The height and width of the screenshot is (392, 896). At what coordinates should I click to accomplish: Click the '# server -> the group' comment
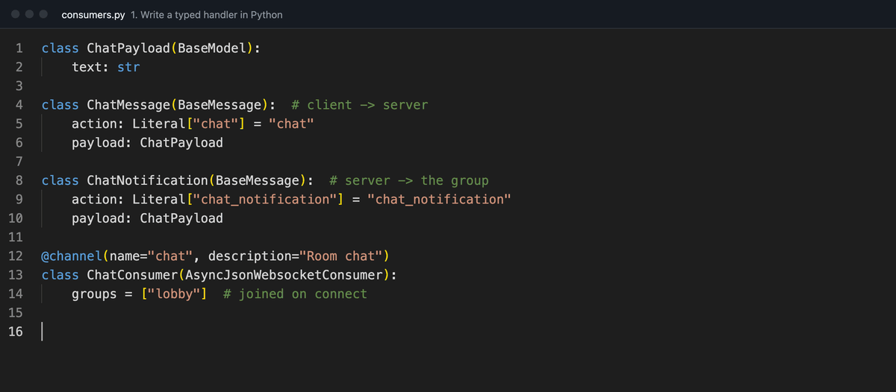point(409,180)
